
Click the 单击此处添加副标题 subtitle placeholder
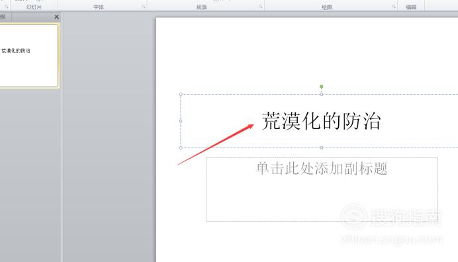click(x=322, y=189)
